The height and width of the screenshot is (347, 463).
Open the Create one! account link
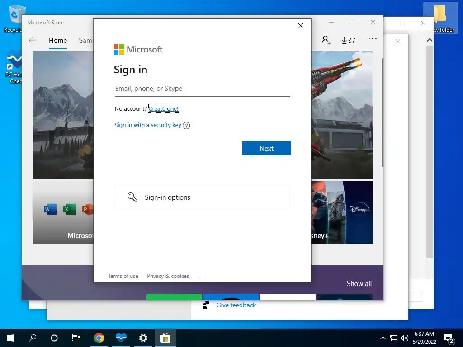[x=163, y=108]
